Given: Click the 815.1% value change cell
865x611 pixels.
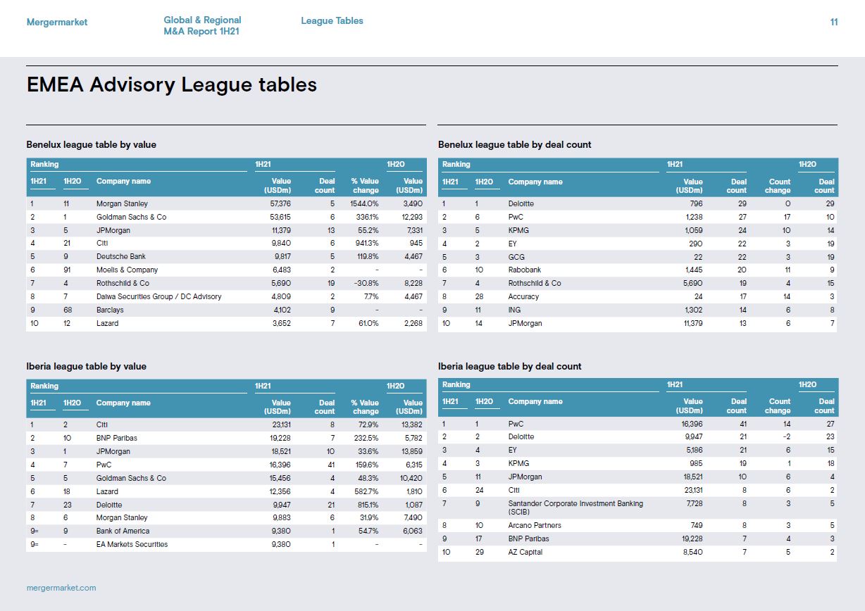Looking at the screenshot, I should click(x=366, y=505).
